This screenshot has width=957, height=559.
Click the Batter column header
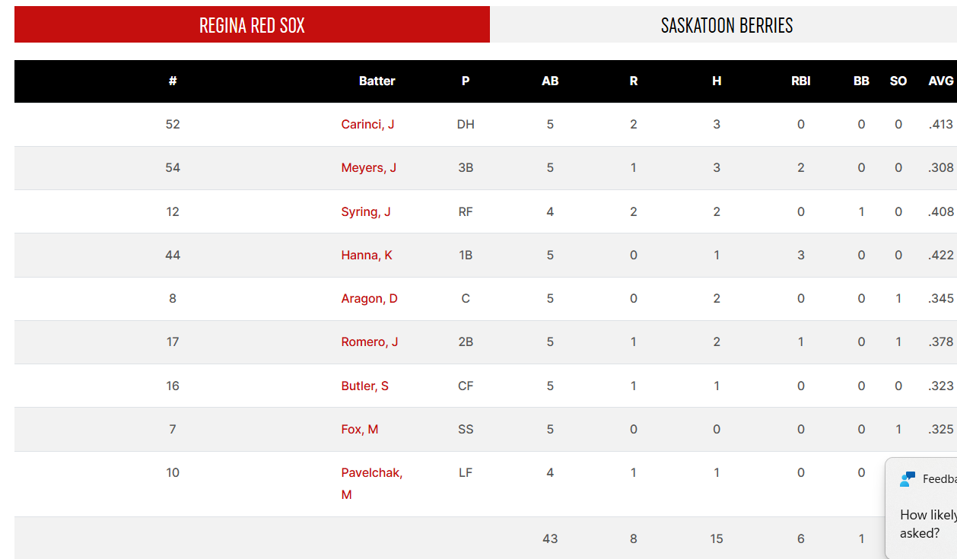coord(377,81)
